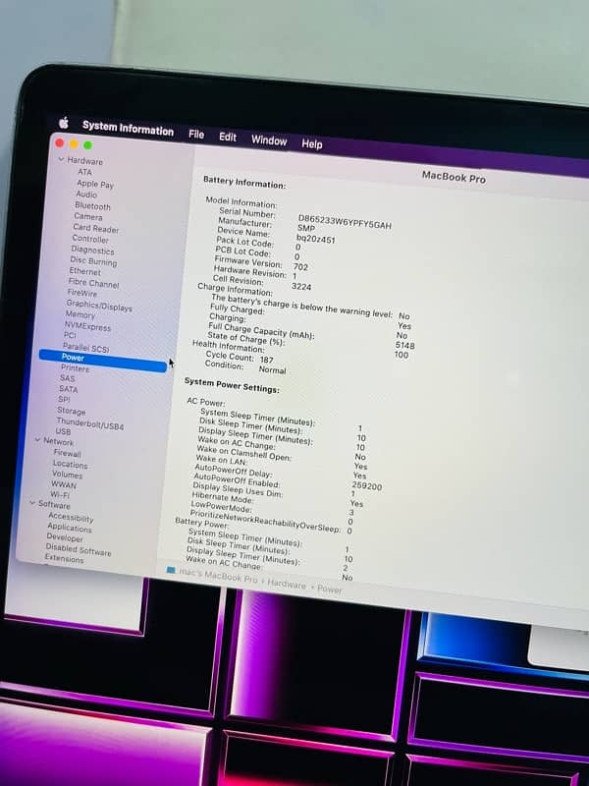Open the Apple menu icon
Image resolution: width=589 pixels, height=786 pixels.
(x=64, y=123)
